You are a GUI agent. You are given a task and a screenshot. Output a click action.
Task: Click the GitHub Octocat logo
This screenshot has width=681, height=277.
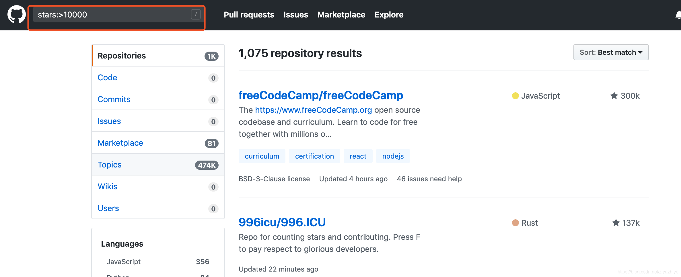point(16,14)
